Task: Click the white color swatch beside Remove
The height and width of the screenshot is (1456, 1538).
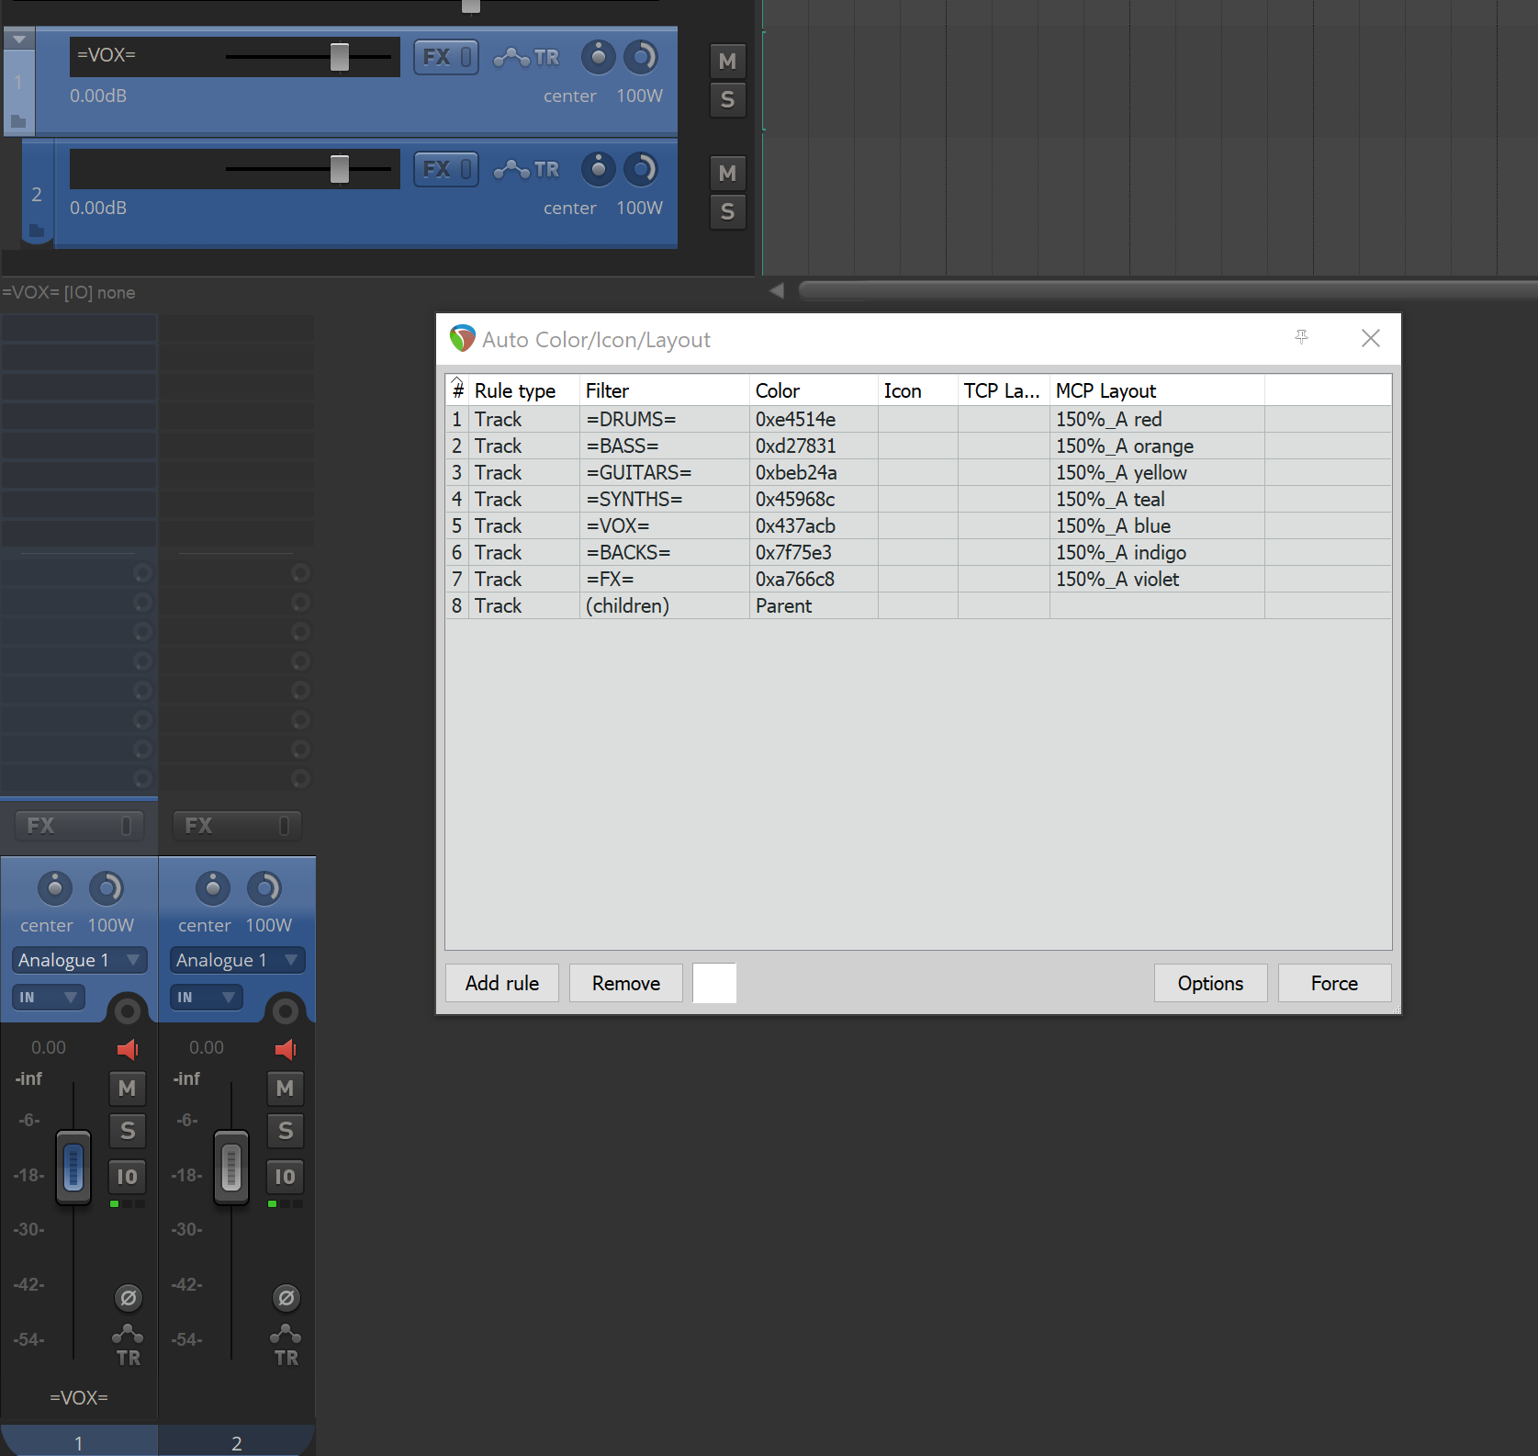Action: 714,983
